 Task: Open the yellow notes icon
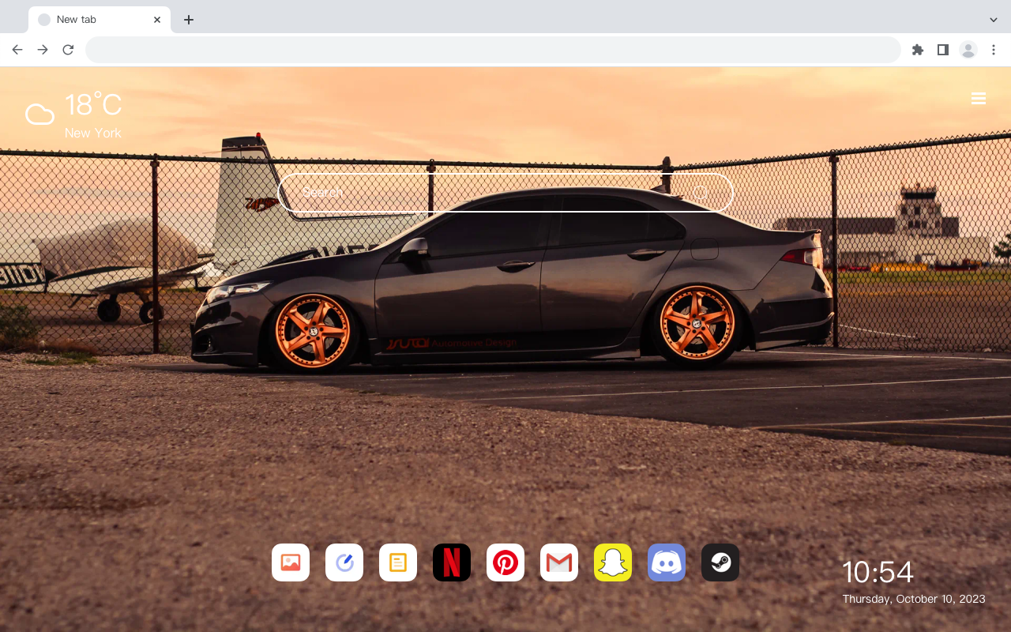pyautogui.click(x=398, y=562)
